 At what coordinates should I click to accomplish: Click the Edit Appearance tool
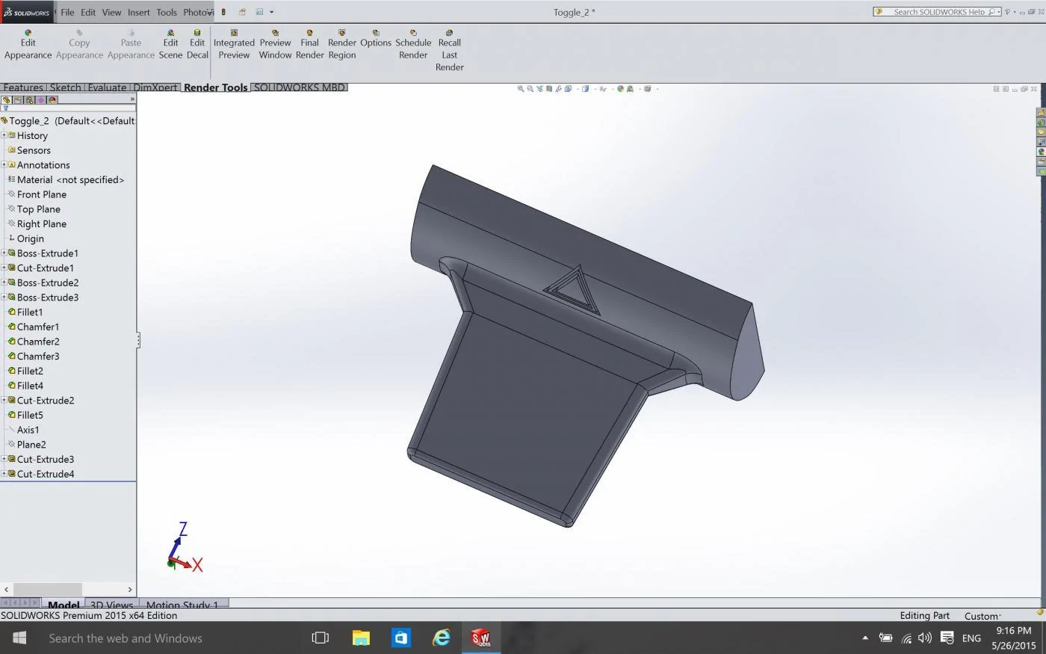coord(28,44)
